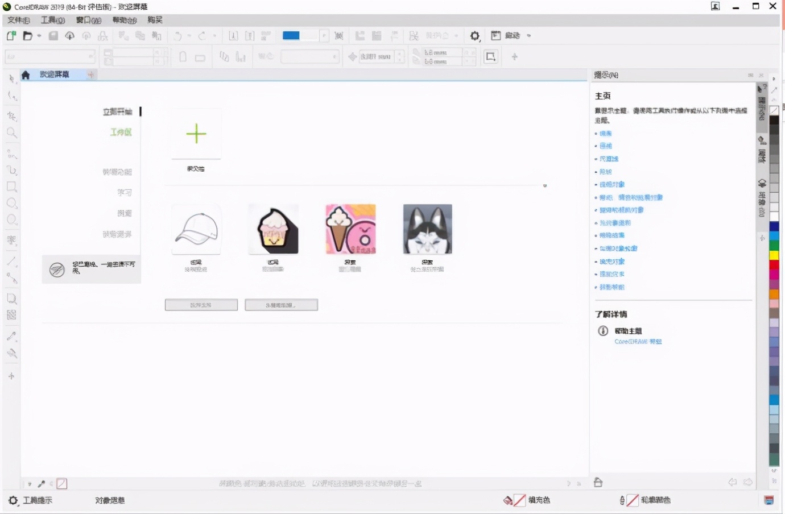Image resolution: width=785 pixels, height=514 pixels.
Task: Open the Options gear in the toolbar
Action: pos(474,36)
